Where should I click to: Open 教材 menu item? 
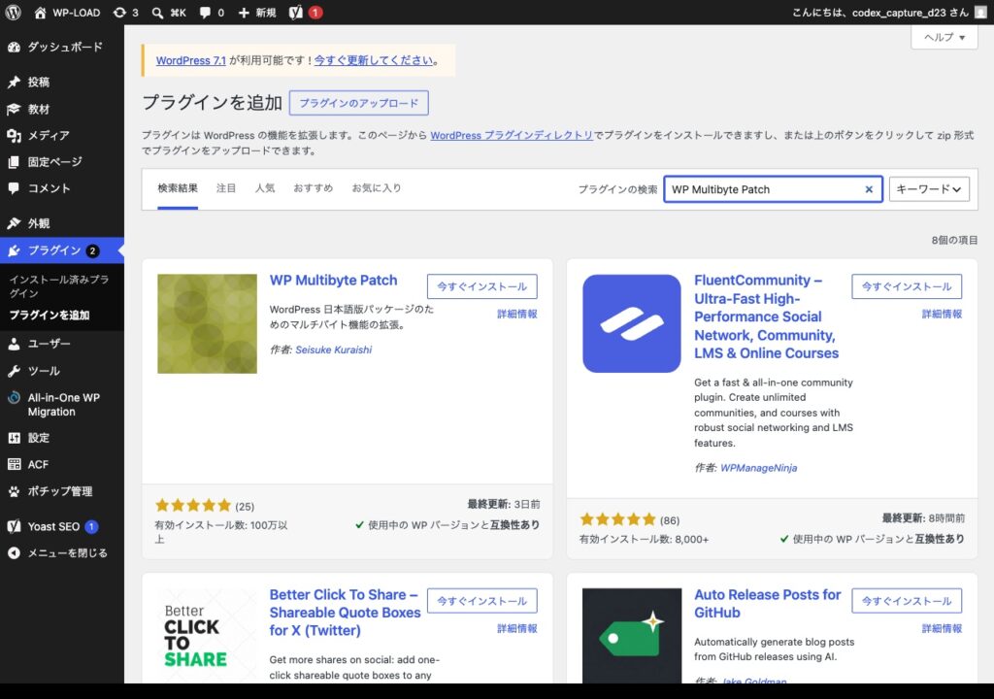click(62, 109)
